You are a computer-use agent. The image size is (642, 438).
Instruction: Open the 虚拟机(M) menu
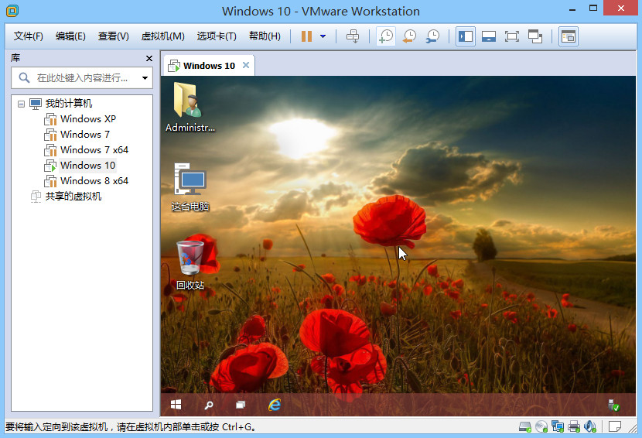coord(162,36)
